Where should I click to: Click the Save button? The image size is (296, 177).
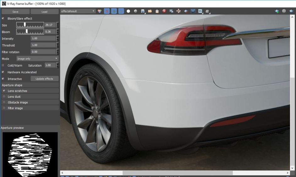point(15,12)
